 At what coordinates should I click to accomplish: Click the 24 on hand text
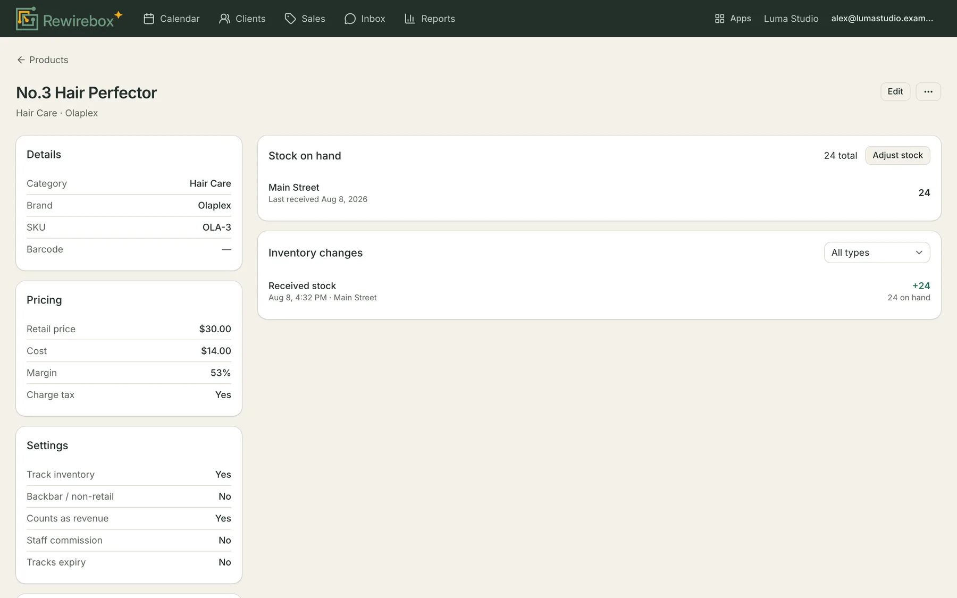point(909,298)
